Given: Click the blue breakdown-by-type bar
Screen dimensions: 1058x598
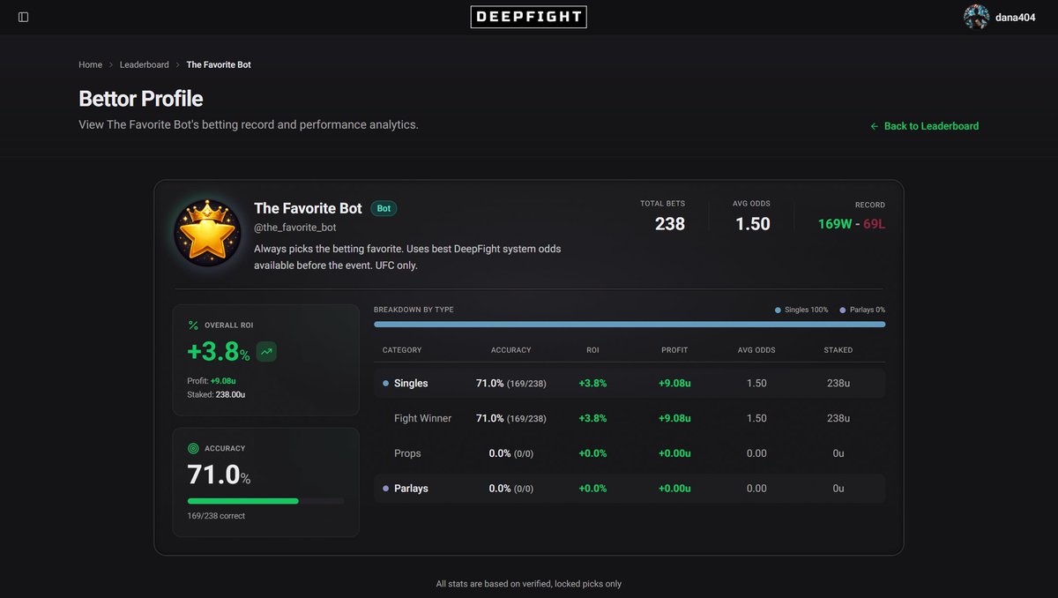Looking at the screenshot, I should point(630,325).
